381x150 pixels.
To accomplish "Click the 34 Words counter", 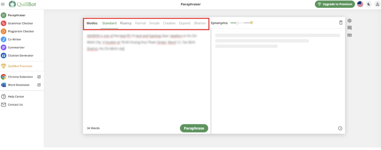I will 93,128.
